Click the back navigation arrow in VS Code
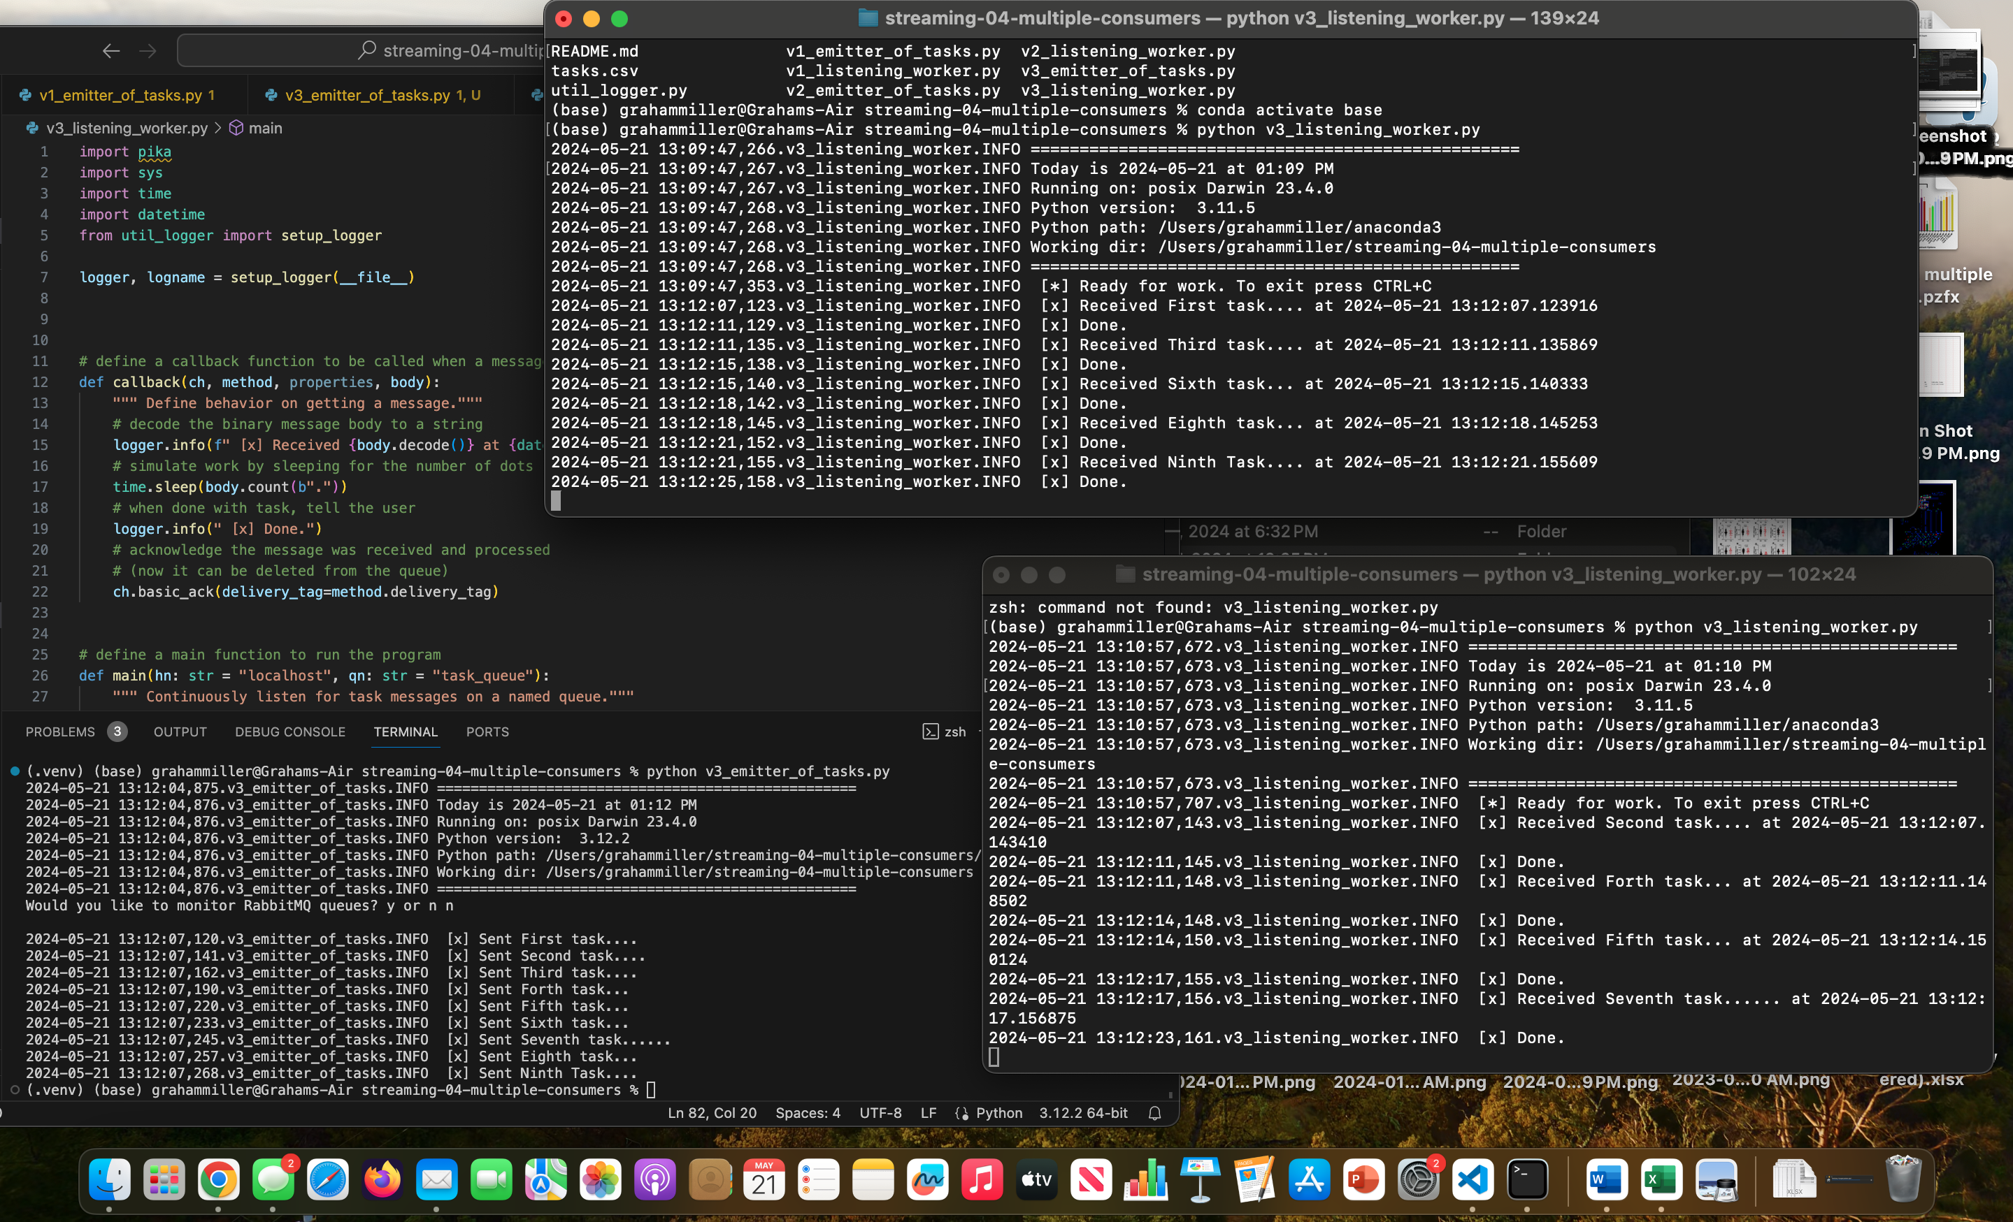 click(x=111, y=50)
